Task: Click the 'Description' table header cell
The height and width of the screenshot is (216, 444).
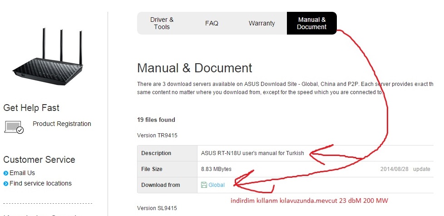Action: tap(168, 153)
